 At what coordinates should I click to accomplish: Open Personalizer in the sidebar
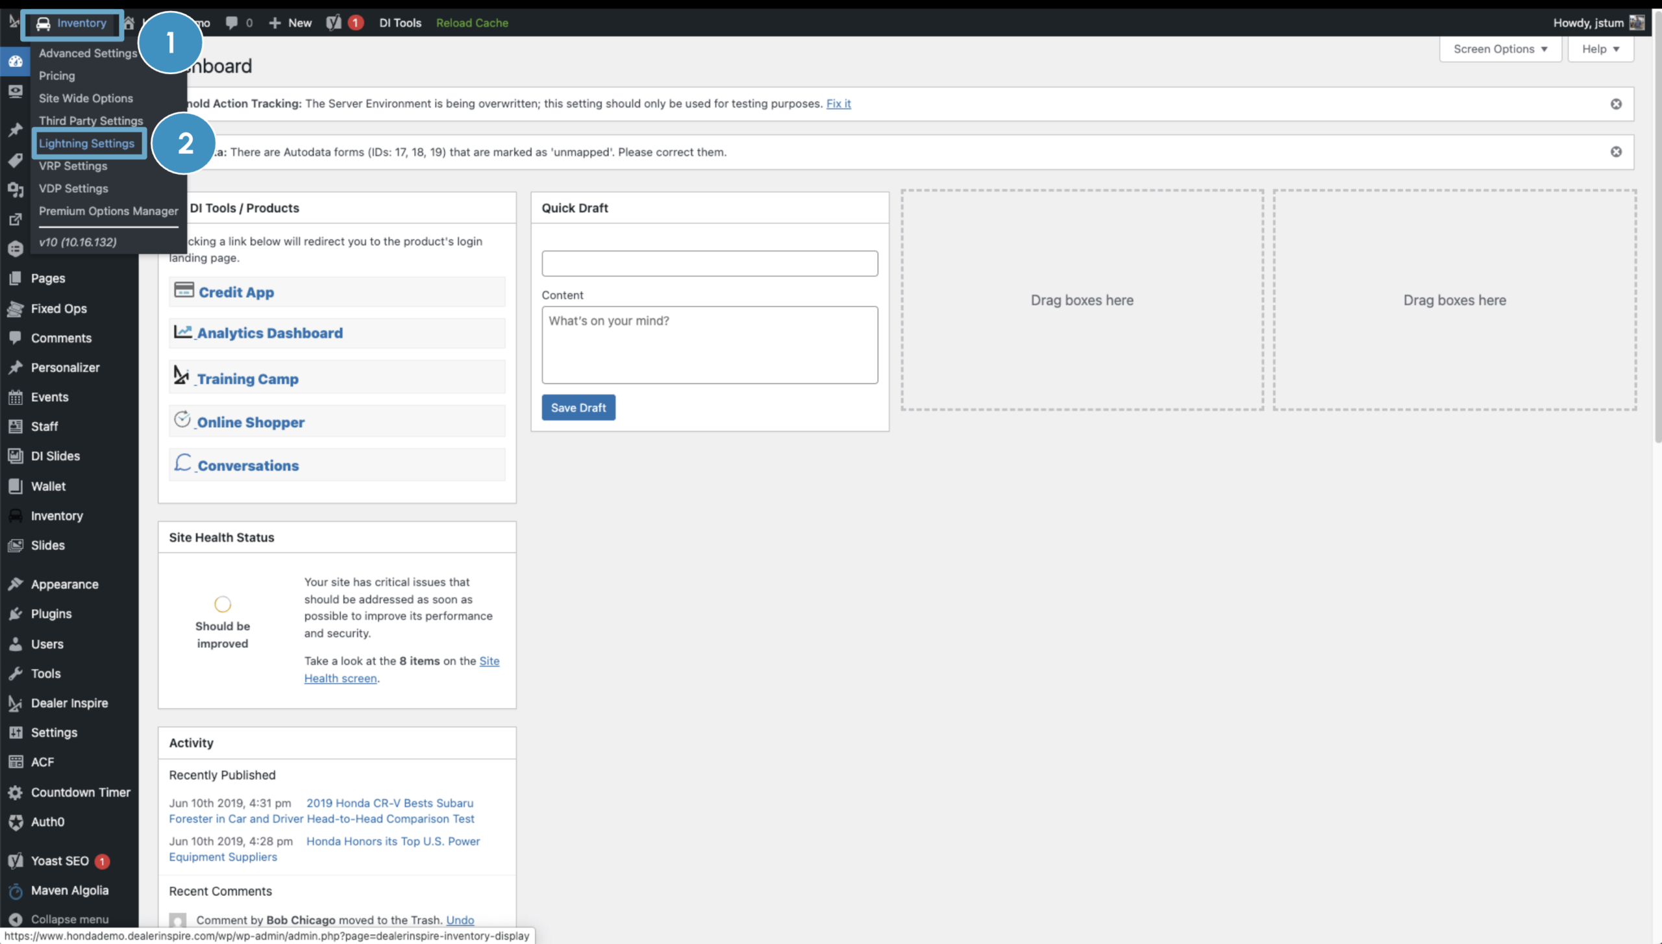[65, 367]
